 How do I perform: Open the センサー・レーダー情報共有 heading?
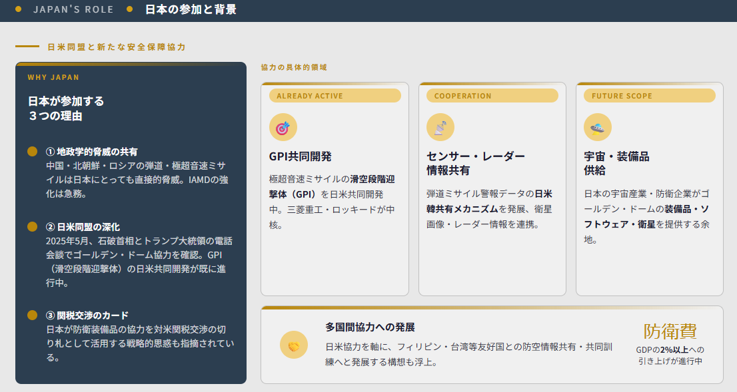pos(476,163)
